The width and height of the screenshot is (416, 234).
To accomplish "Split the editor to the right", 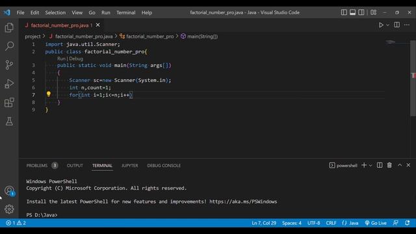I will coord(397,25).
